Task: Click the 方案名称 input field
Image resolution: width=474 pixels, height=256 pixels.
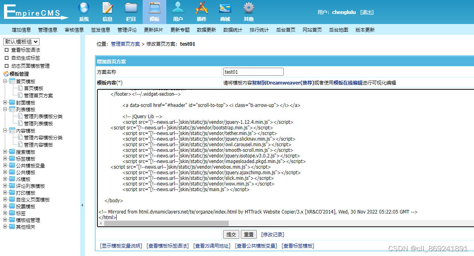Action: click(253, 72)
